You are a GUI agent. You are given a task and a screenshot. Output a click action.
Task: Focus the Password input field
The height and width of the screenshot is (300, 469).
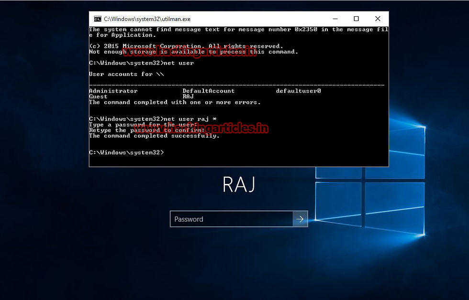pyautogui.click(x=232, y=219)
